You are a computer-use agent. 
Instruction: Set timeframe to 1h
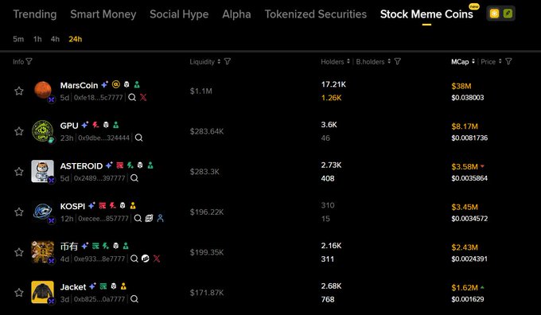click(37, 39)
